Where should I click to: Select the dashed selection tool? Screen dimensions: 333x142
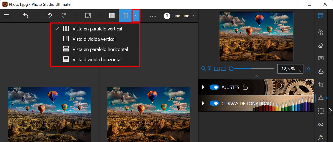[321, 111]
